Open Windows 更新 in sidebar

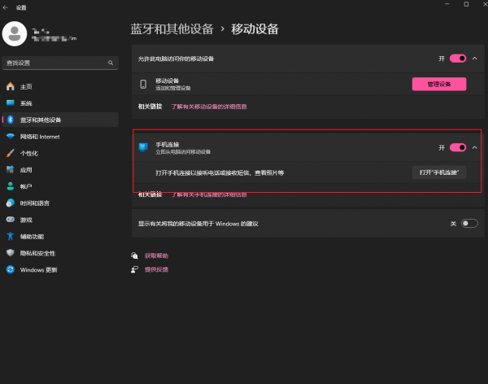pos(60,270)
